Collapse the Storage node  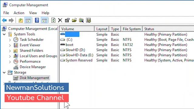[4, 72]
